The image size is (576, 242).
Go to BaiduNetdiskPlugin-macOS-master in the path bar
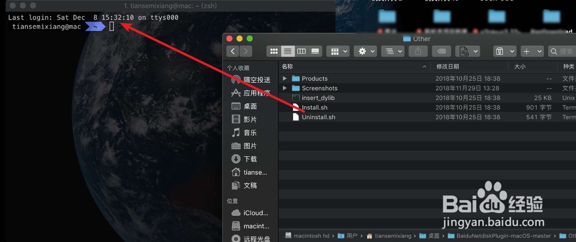coord(499,236)
